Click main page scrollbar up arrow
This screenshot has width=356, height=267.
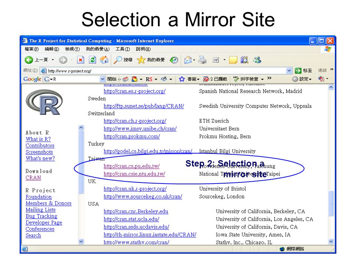click(x=331, y=87)
